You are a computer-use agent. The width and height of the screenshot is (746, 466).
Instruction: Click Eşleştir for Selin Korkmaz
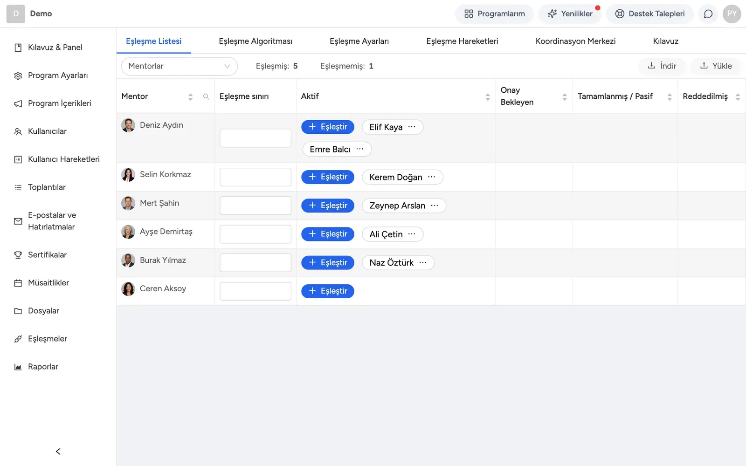pyautogui.click(x=328, y=177)
